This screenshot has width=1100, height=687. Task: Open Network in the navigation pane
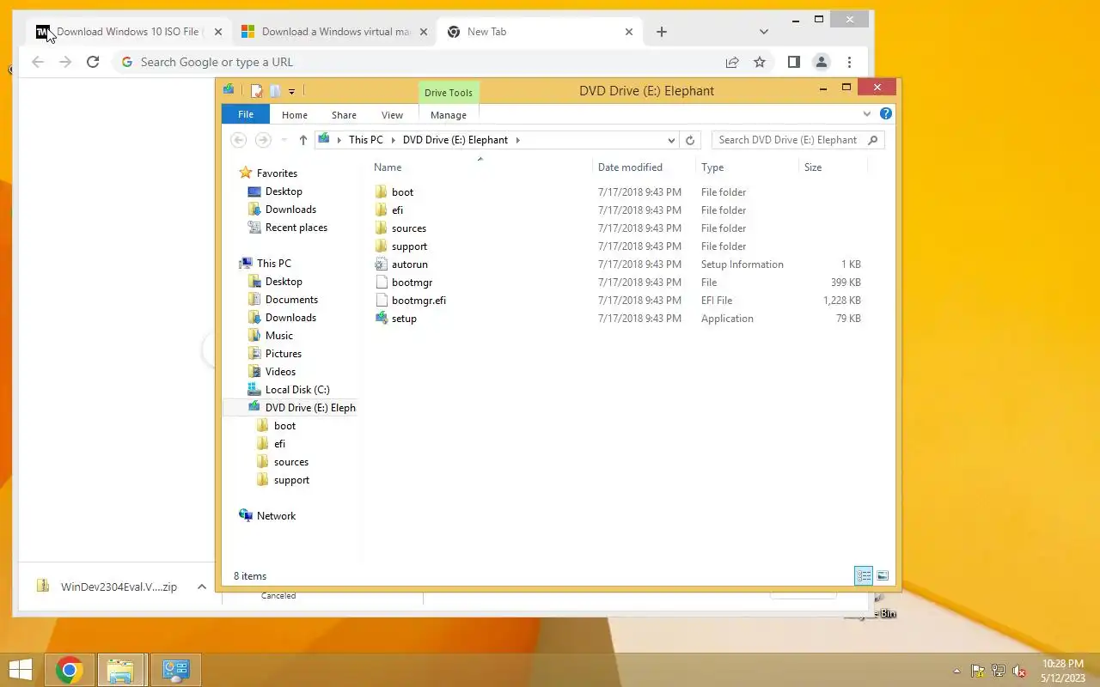(x=276, y=516)
